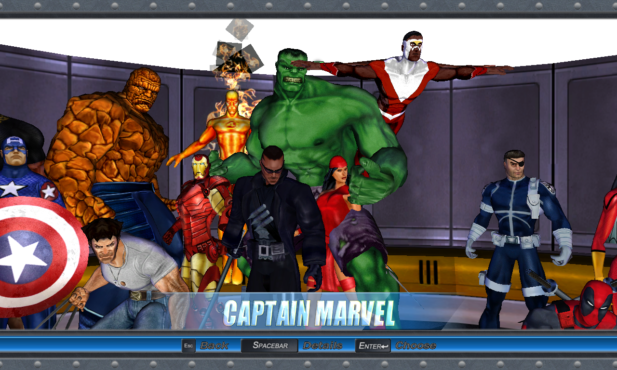Open Details for the highlighted hero
The width and height of the screenshot is (617, 370).
(322, 345)
